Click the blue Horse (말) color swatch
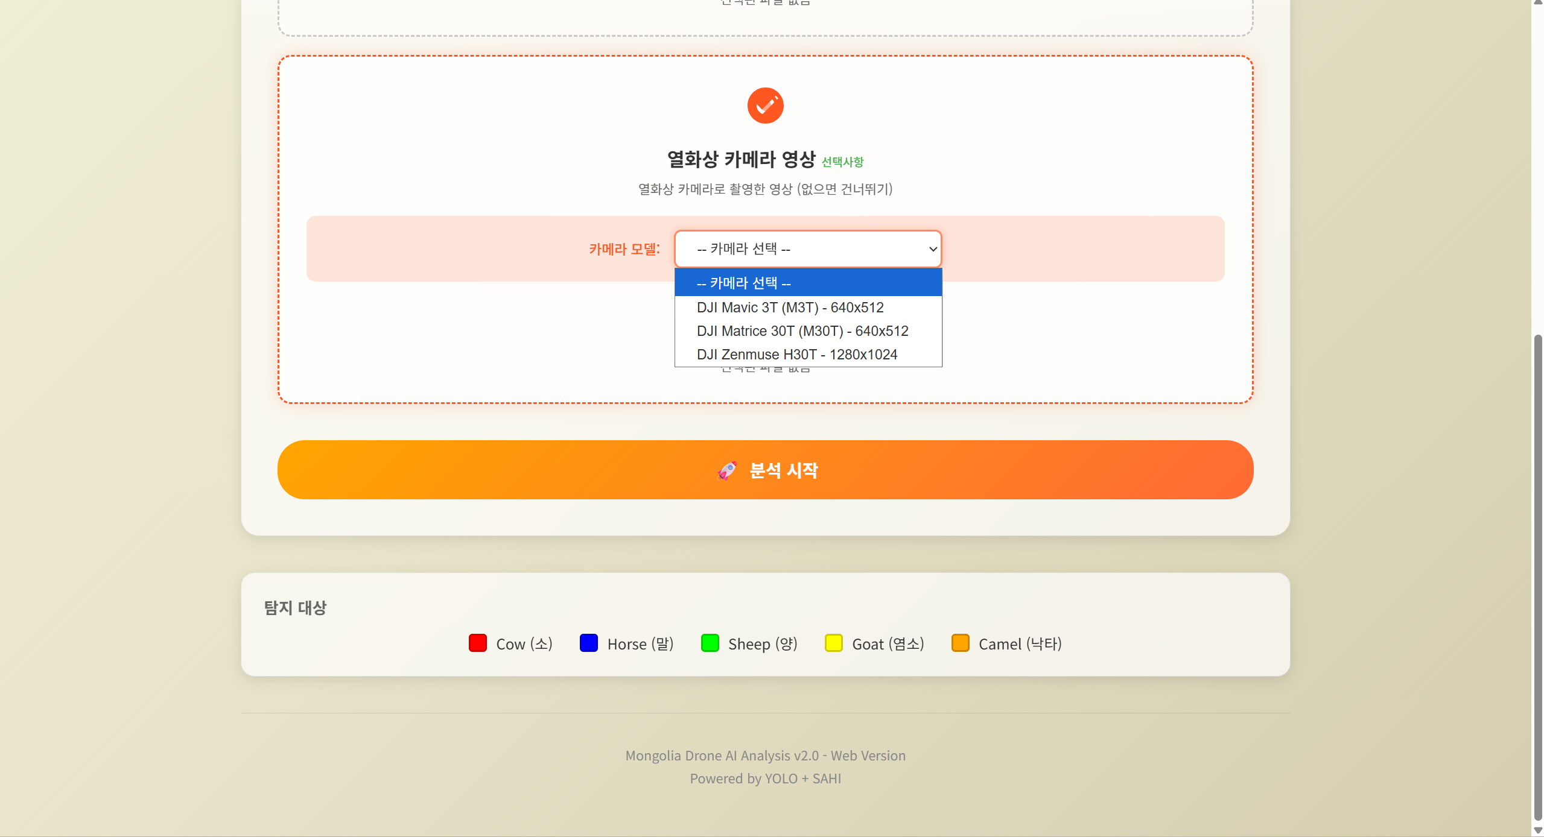 pos(589,643)
